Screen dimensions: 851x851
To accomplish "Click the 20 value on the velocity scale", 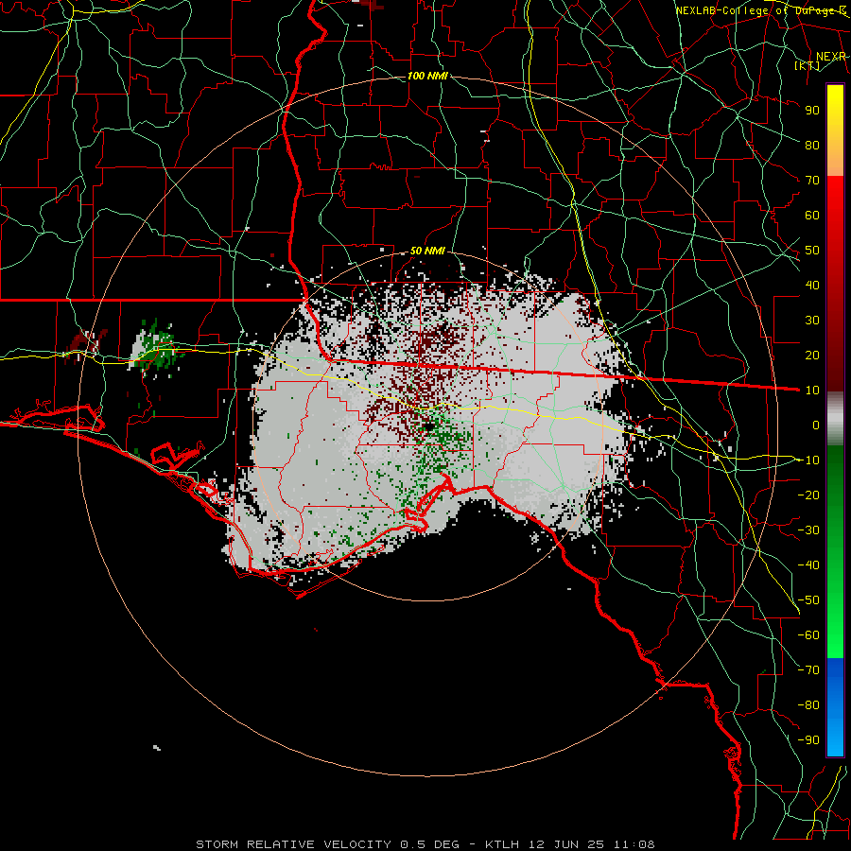I will pos(812,356).
